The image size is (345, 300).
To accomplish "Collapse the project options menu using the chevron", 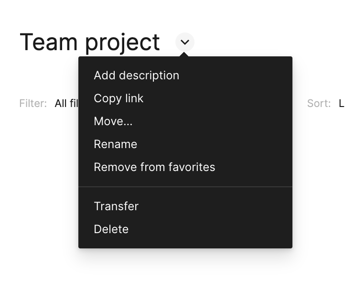I will (x=185, y=43).
